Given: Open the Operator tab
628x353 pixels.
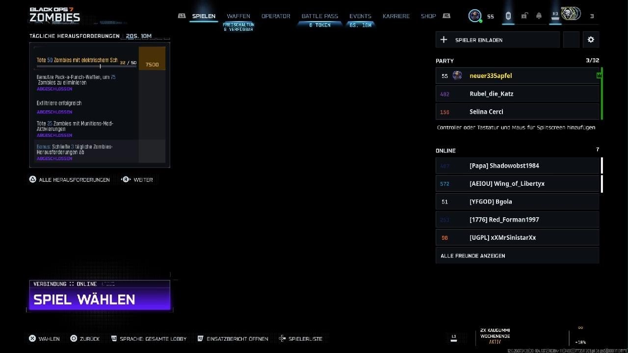Looking at the screenshot, I should pyautogui.click(x=276, y=16).
